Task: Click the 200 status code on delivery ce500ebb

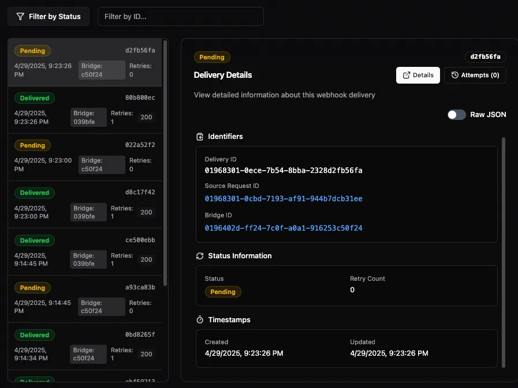Action: click(x=146, y=259)
